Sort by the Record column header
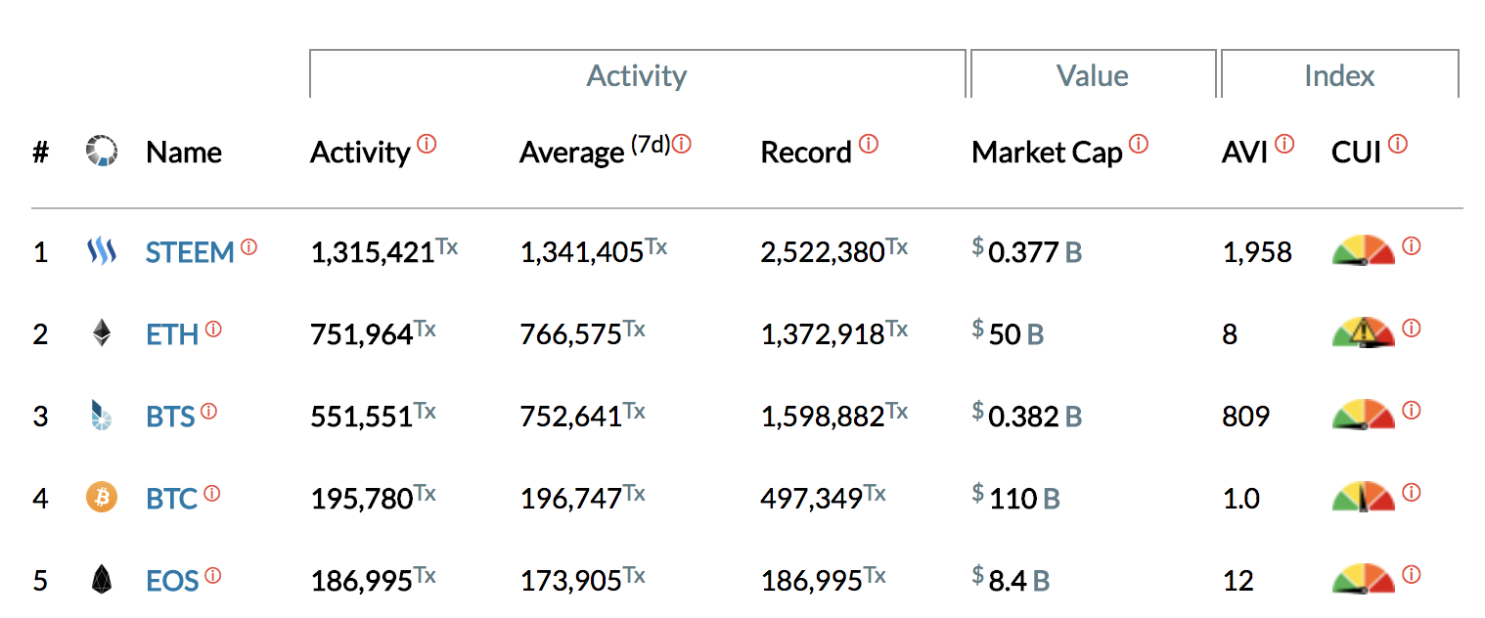 pyautogui.click(x=806, y=154)
